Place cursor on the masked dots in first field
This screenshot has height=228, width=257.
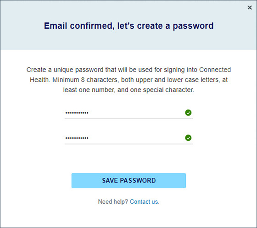click(77, 113)
